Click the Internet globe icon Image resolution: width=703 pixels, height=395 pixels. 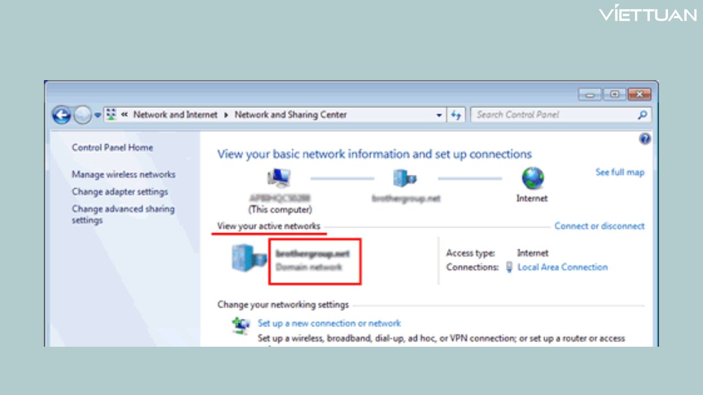click(x=532, y=179)
